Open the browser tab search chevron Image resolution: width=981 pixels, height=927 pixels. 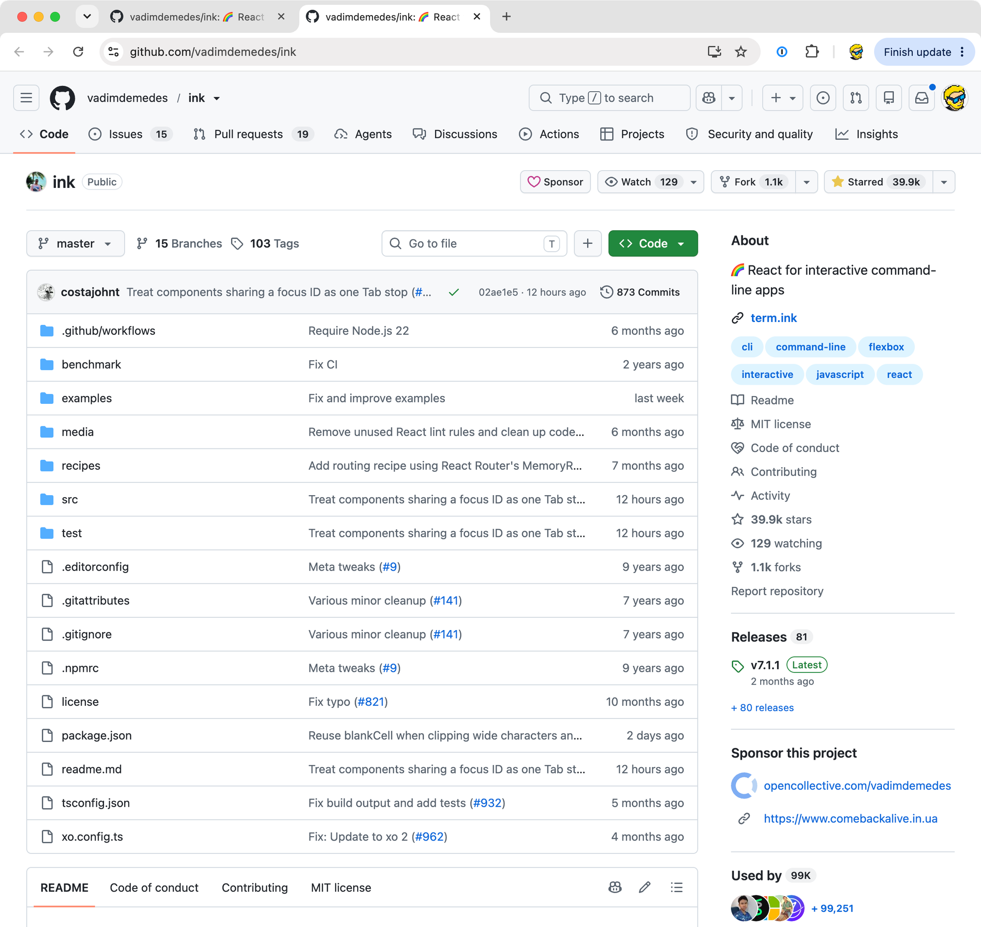87,17
